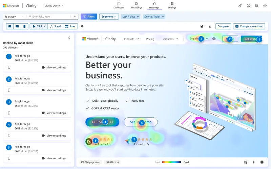Open the English language dropdown
The width and height of the screenshot is (271, 169).
click(x=199, y=39)
